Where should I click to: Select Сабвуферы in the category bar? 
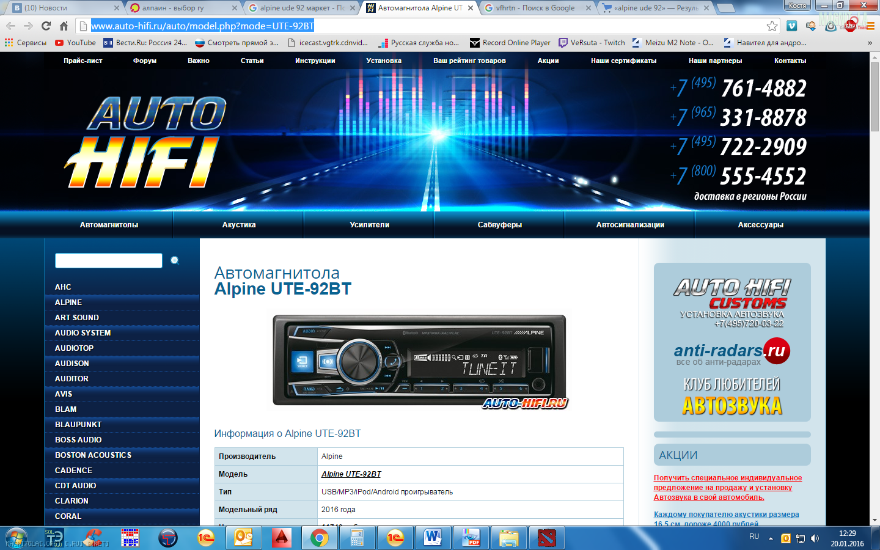(x=499, y=225)
